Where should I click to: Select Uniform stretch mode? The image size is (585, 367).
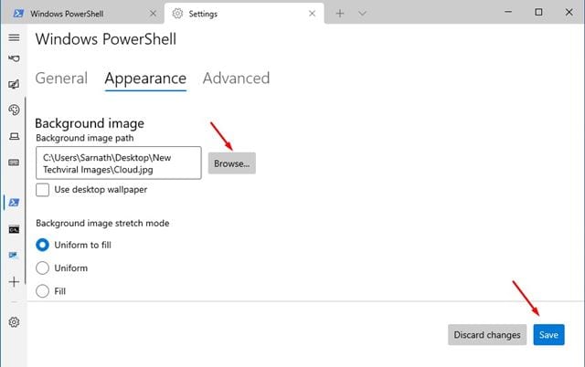click(43, 267)
